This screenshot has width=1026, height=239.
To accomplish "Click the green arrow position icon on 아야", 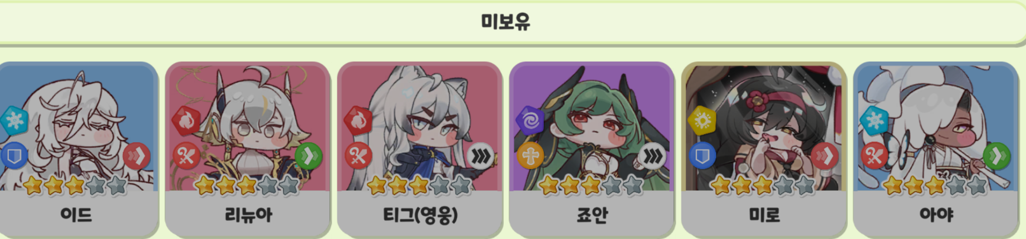I will pos(996,157).
